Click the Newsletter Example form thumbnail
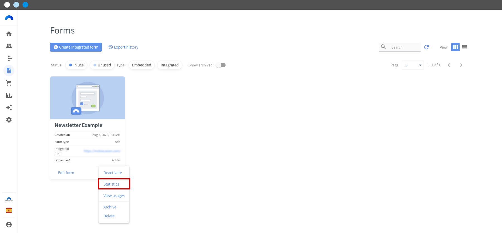Screen dimensions: 502x233 (x=88, y=98)
